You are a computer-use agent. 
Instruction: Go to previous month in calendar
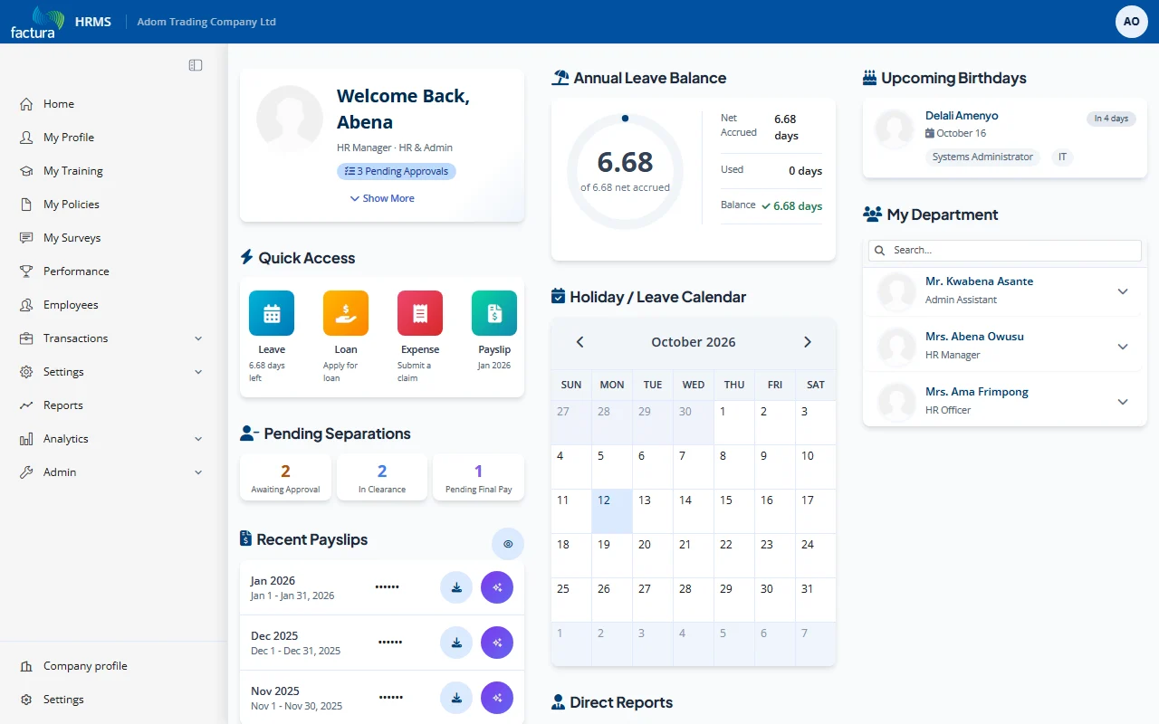click(x=580, y=342)
